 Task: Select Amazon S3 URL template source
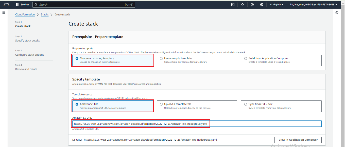113,106
